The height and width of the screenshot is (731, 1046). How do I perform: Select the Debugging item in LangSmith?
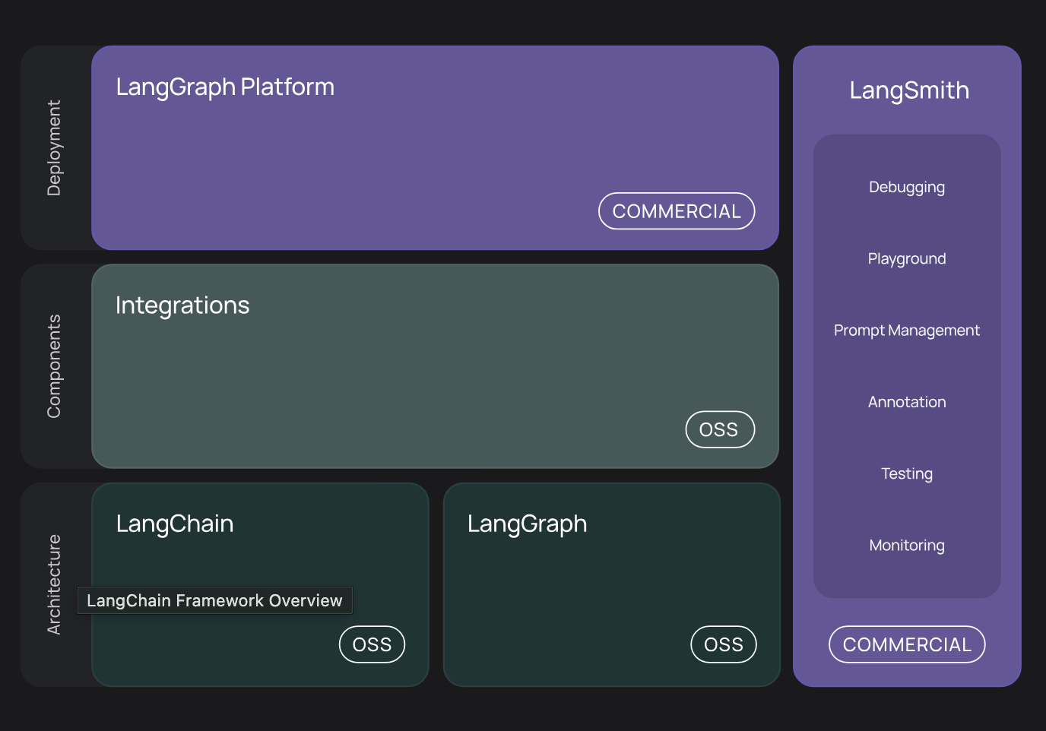907,188
